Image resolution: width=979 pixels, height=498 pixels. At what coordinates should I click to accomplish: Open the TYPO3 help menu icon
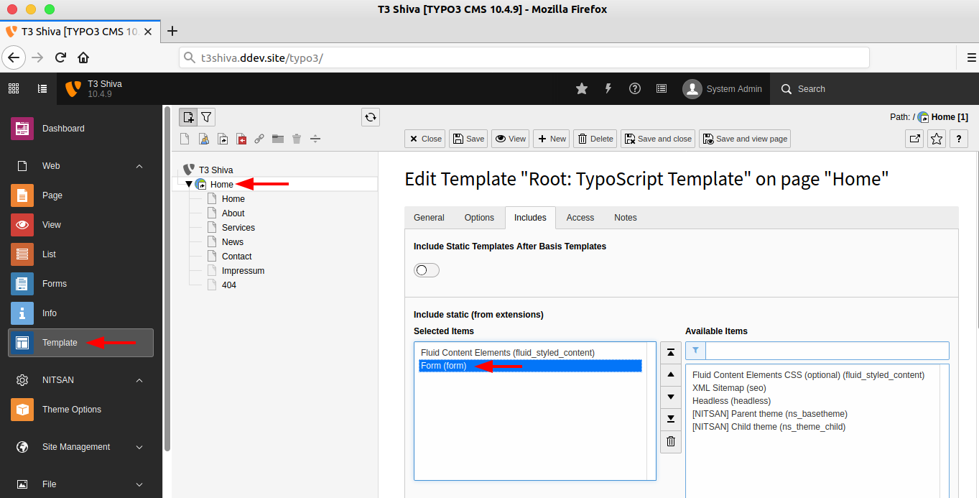tap(634, 88)
